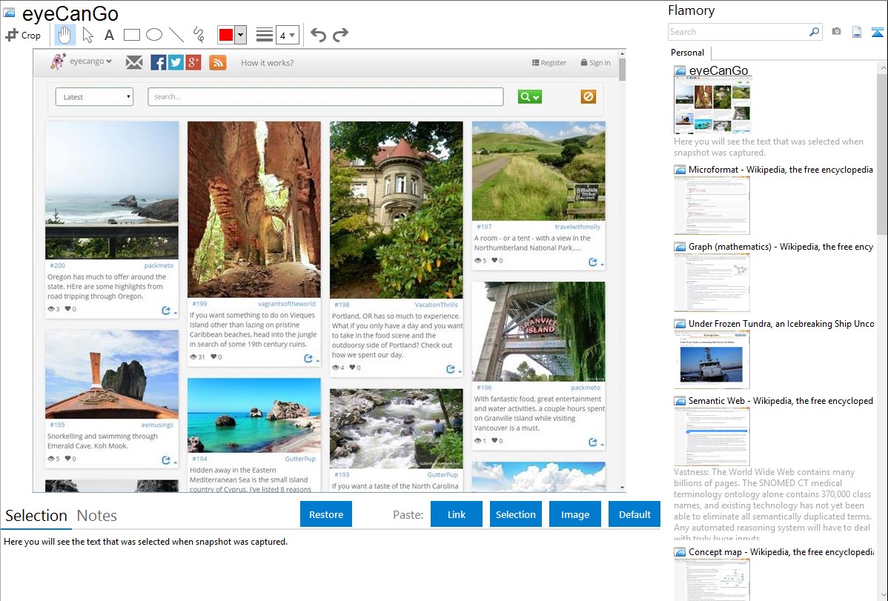The width and height of the screenshot is (888, 601).
Task: Open the Personal tab
Action: 688,53
